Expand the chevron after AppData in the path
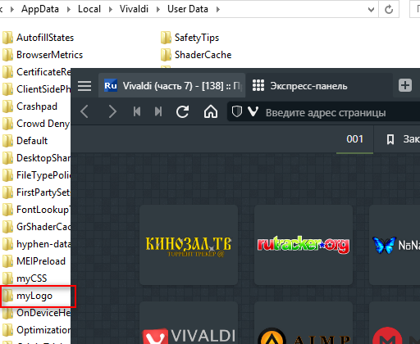The width and height of the screenshot is (420, 344). coord(69,9)
